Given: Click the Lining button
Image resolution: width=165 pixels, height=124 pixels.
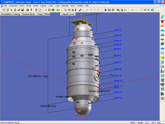Looking at the screenshot, I should (x=16, y=14).
